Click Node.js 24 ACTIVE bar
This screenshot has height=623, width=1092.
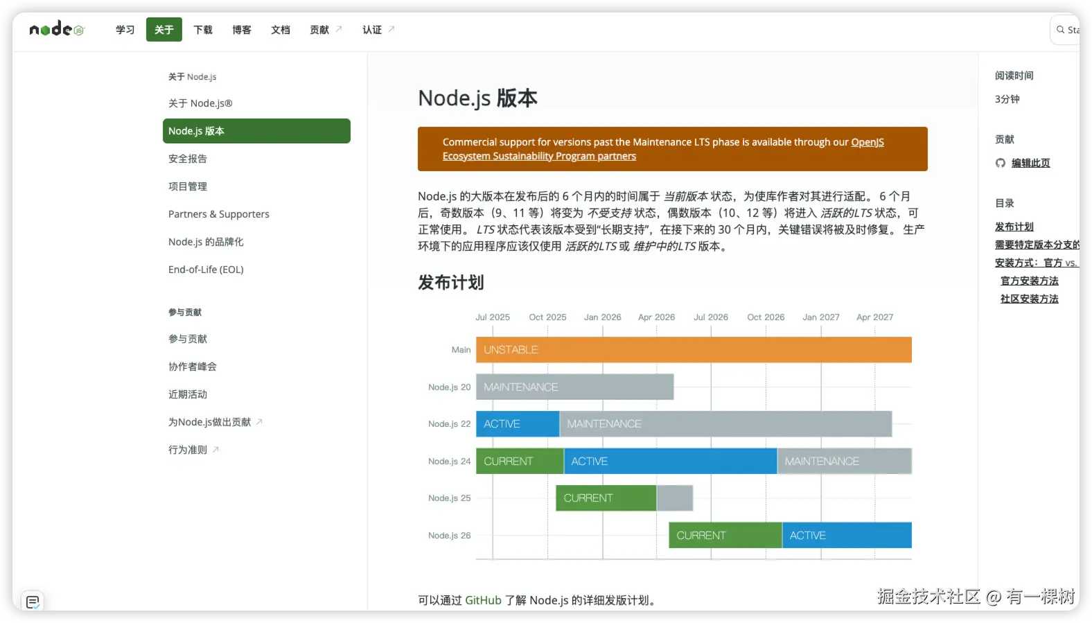(x=671, y=461)
